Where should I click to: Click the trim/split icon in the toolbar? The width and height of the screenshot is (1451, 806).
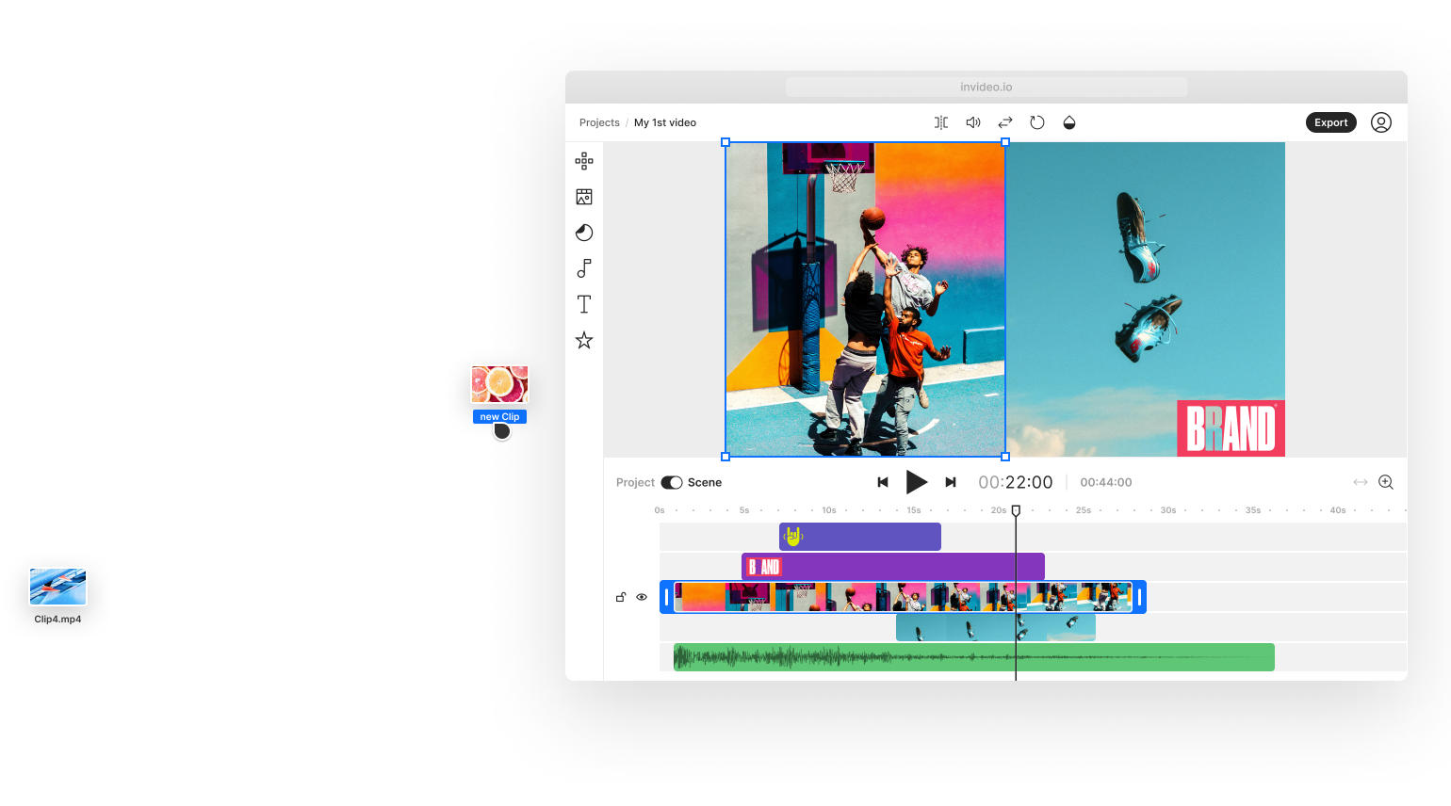click(x=940, y=122)
